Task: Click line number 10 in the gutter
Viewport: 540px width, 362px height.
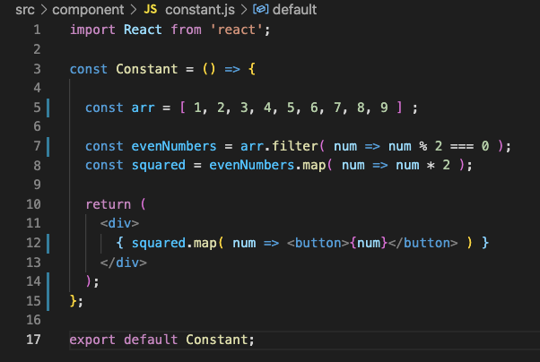Action: [34, 204]
